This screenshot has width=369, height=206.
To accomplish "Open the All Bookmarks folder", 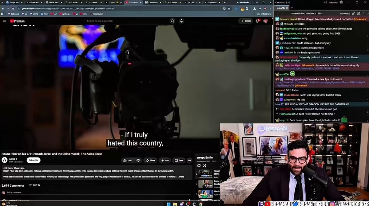I will pyautogui.click(x=264, y=14).
